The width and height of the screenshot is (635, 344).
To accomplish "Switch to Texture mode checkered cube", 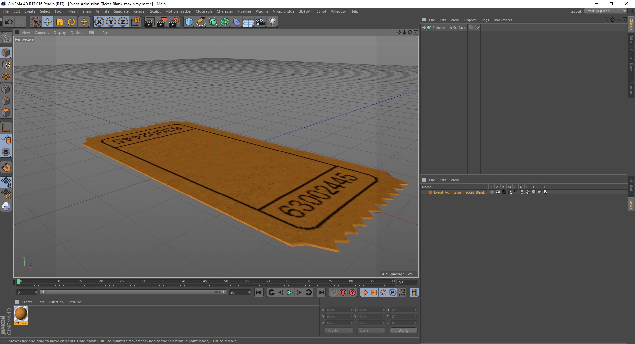I will [x=6, y=65].
